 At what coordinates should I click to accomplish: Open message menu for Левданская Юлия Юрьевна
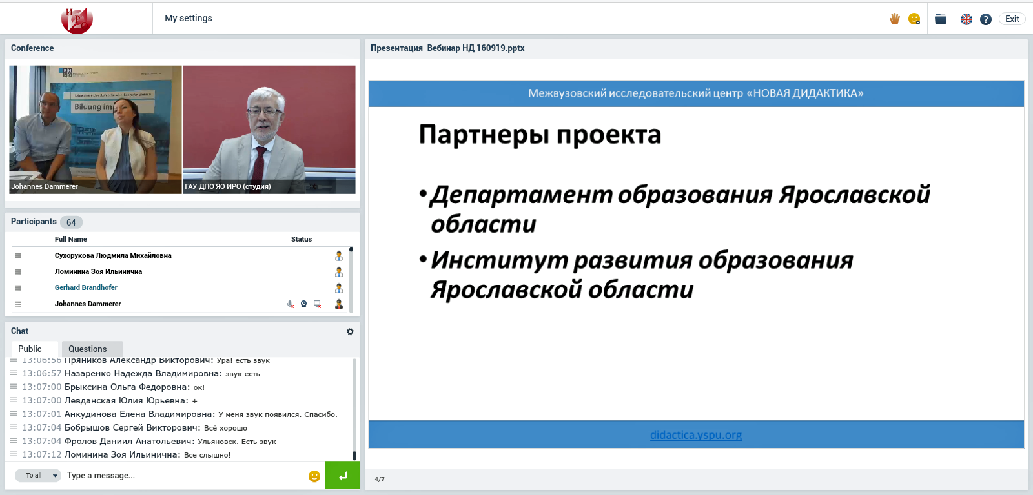coord(14,400)
